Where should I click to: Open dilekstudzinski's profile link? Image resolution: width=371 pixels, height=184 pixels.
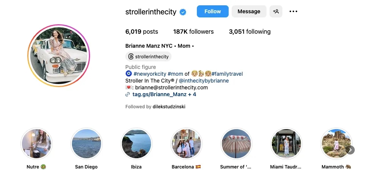169,107
